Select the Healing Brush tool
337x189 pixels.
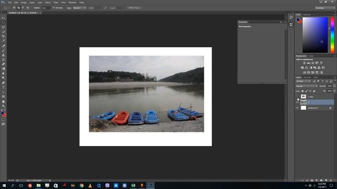pyautogui.click(x=3, y=46)
